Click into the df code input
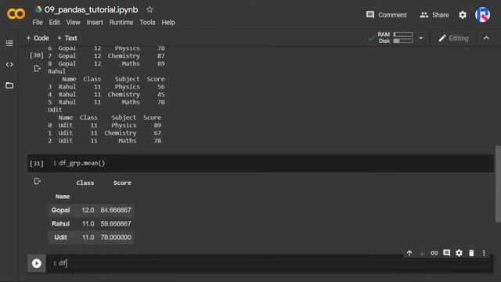 click(270, 263)
